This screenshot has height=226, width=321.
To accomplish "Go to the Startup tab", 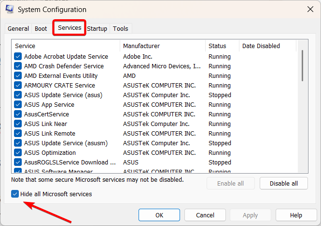I will [97, 28].
